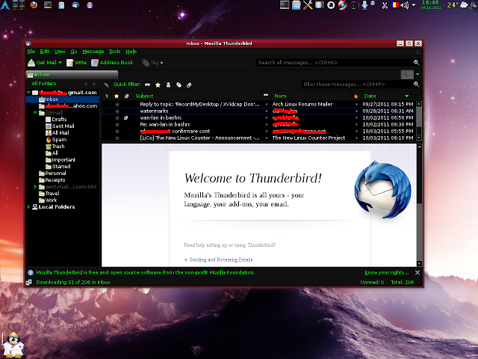Image resolution: width=478 pixels, height=359 pixels.
Task: Click message list scrollbar down arrow
Action: point(419,138)
